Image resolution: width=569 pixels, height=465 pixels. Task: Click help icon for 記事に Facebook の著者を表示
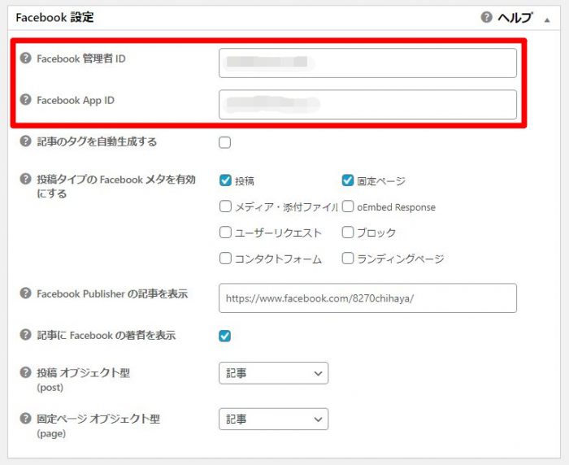tap(25, 335)
